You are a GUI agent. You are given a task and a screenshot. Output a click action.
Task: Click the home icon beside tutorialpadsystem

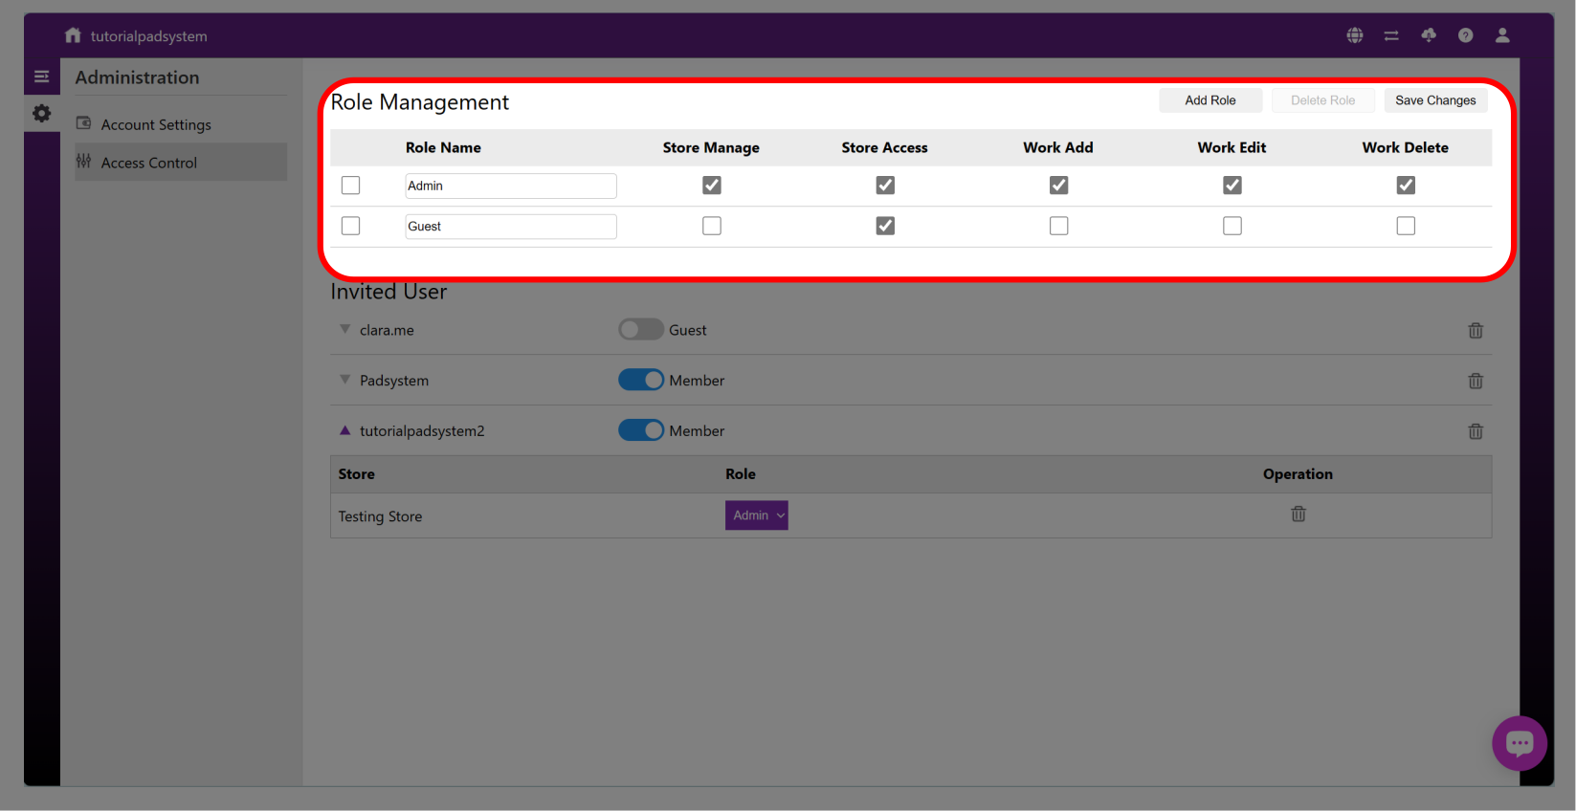tap(73, 35)
